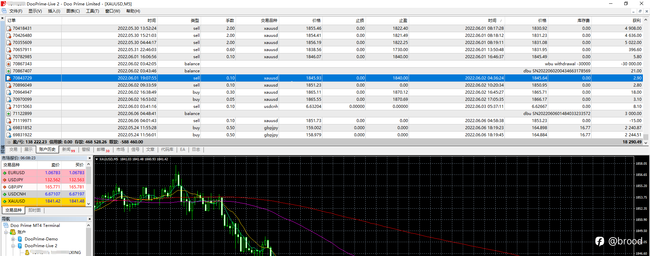The image size is (650, 256).
Task: Expand the DooPrime-Demo tree node
Action: pyautogui.click(x=13, y=239)
